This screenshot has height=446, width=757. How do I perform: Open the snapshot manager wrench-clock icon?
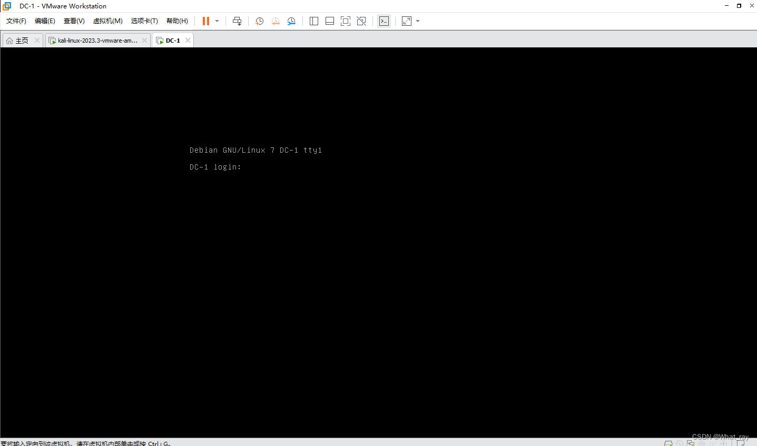(x=291, y=21)
